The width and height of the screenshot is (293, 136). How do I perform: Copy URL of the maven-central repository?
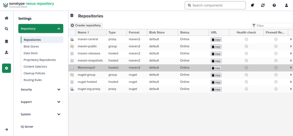(216, 39)
